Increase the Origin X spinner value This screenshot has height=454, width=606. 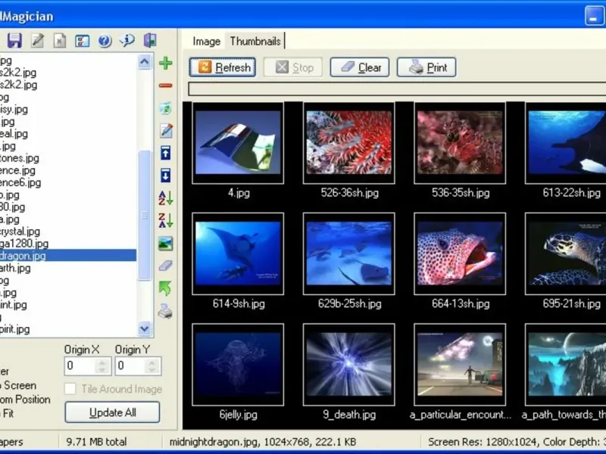(x=103, y=362)
